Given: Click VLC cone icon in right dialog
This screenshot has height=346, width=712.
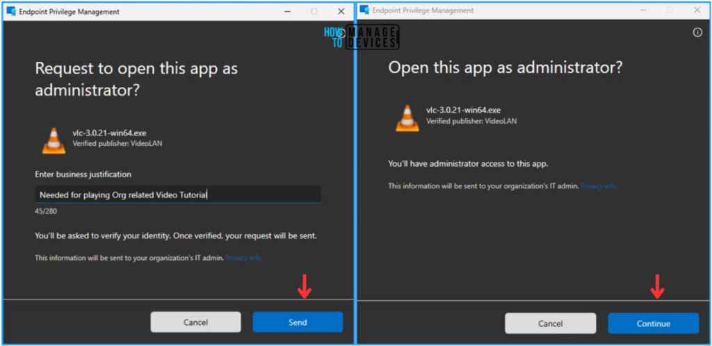Looking at the screenshot, I should (x=407, y=118).
